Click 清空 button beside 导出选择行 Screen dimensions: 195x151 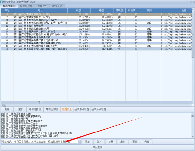click(20, 109)
